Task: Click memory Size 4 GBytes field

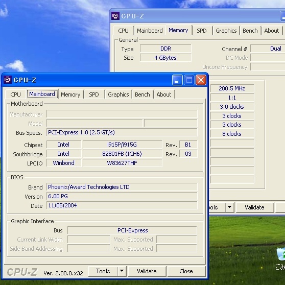Action: pos(165,58)
